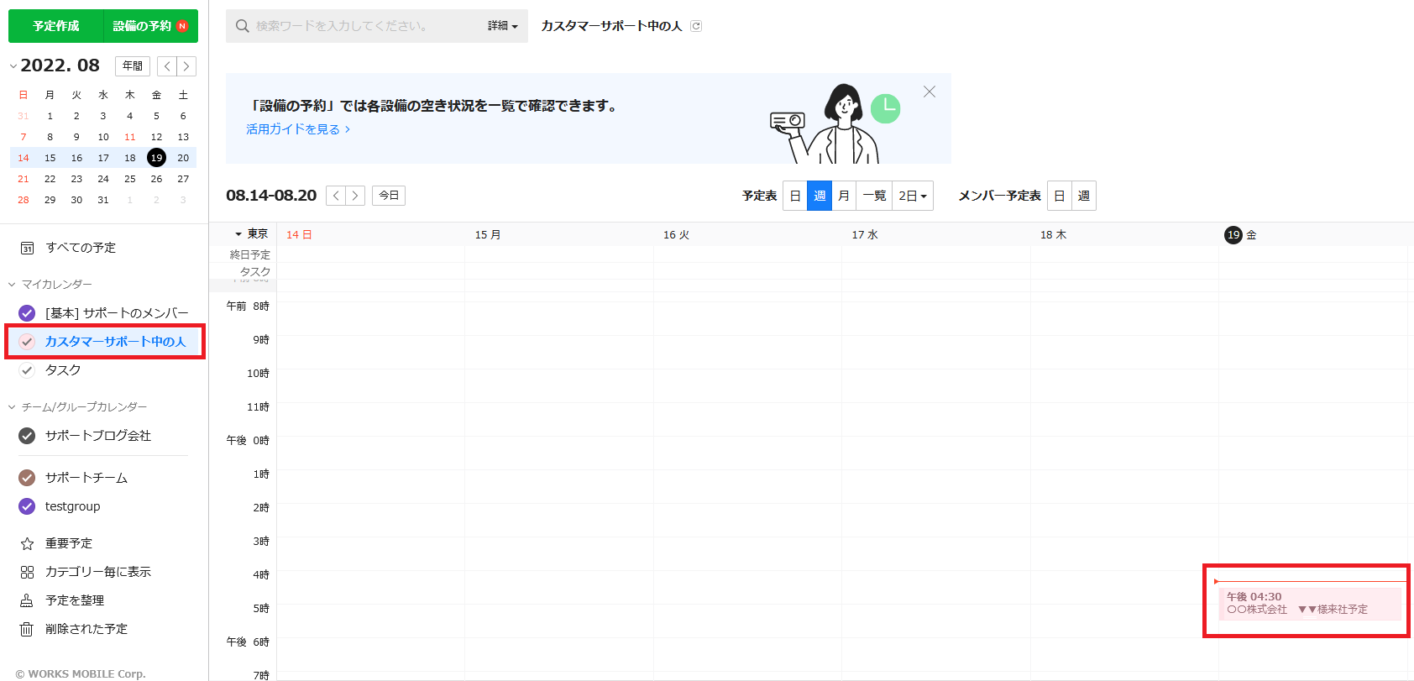The height and width of the screenshot is (681, 1414).
Task: Click the star icon for 重要予定
Action: [27, 543]
